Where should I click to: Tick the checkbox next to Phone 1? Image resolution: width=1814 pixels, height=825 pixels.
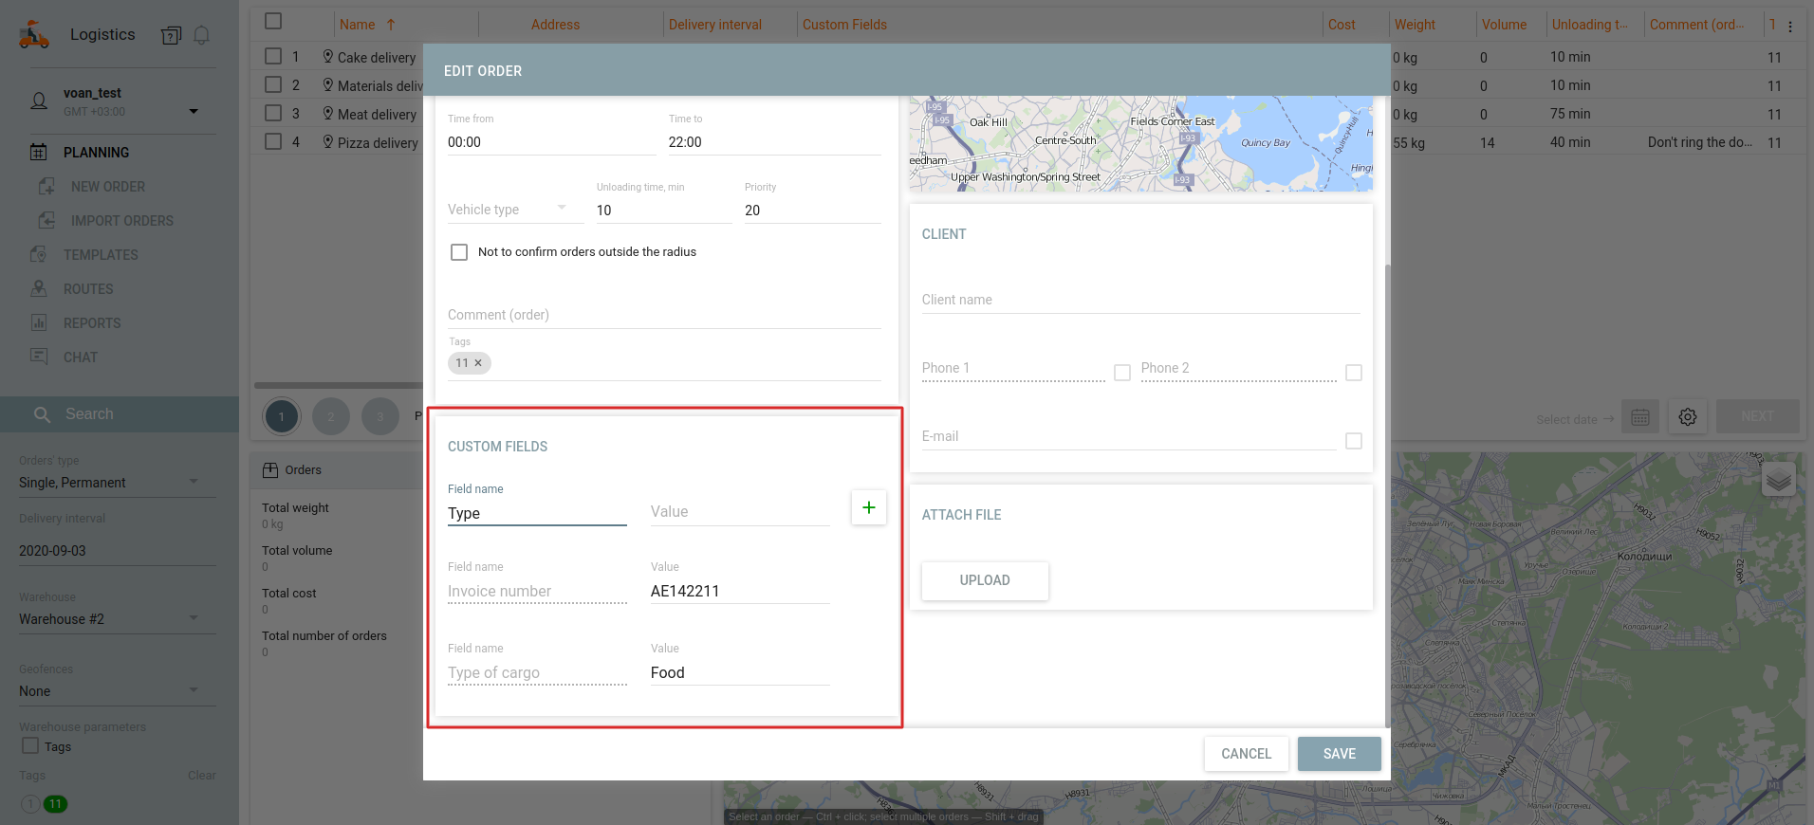[1122, 373]
